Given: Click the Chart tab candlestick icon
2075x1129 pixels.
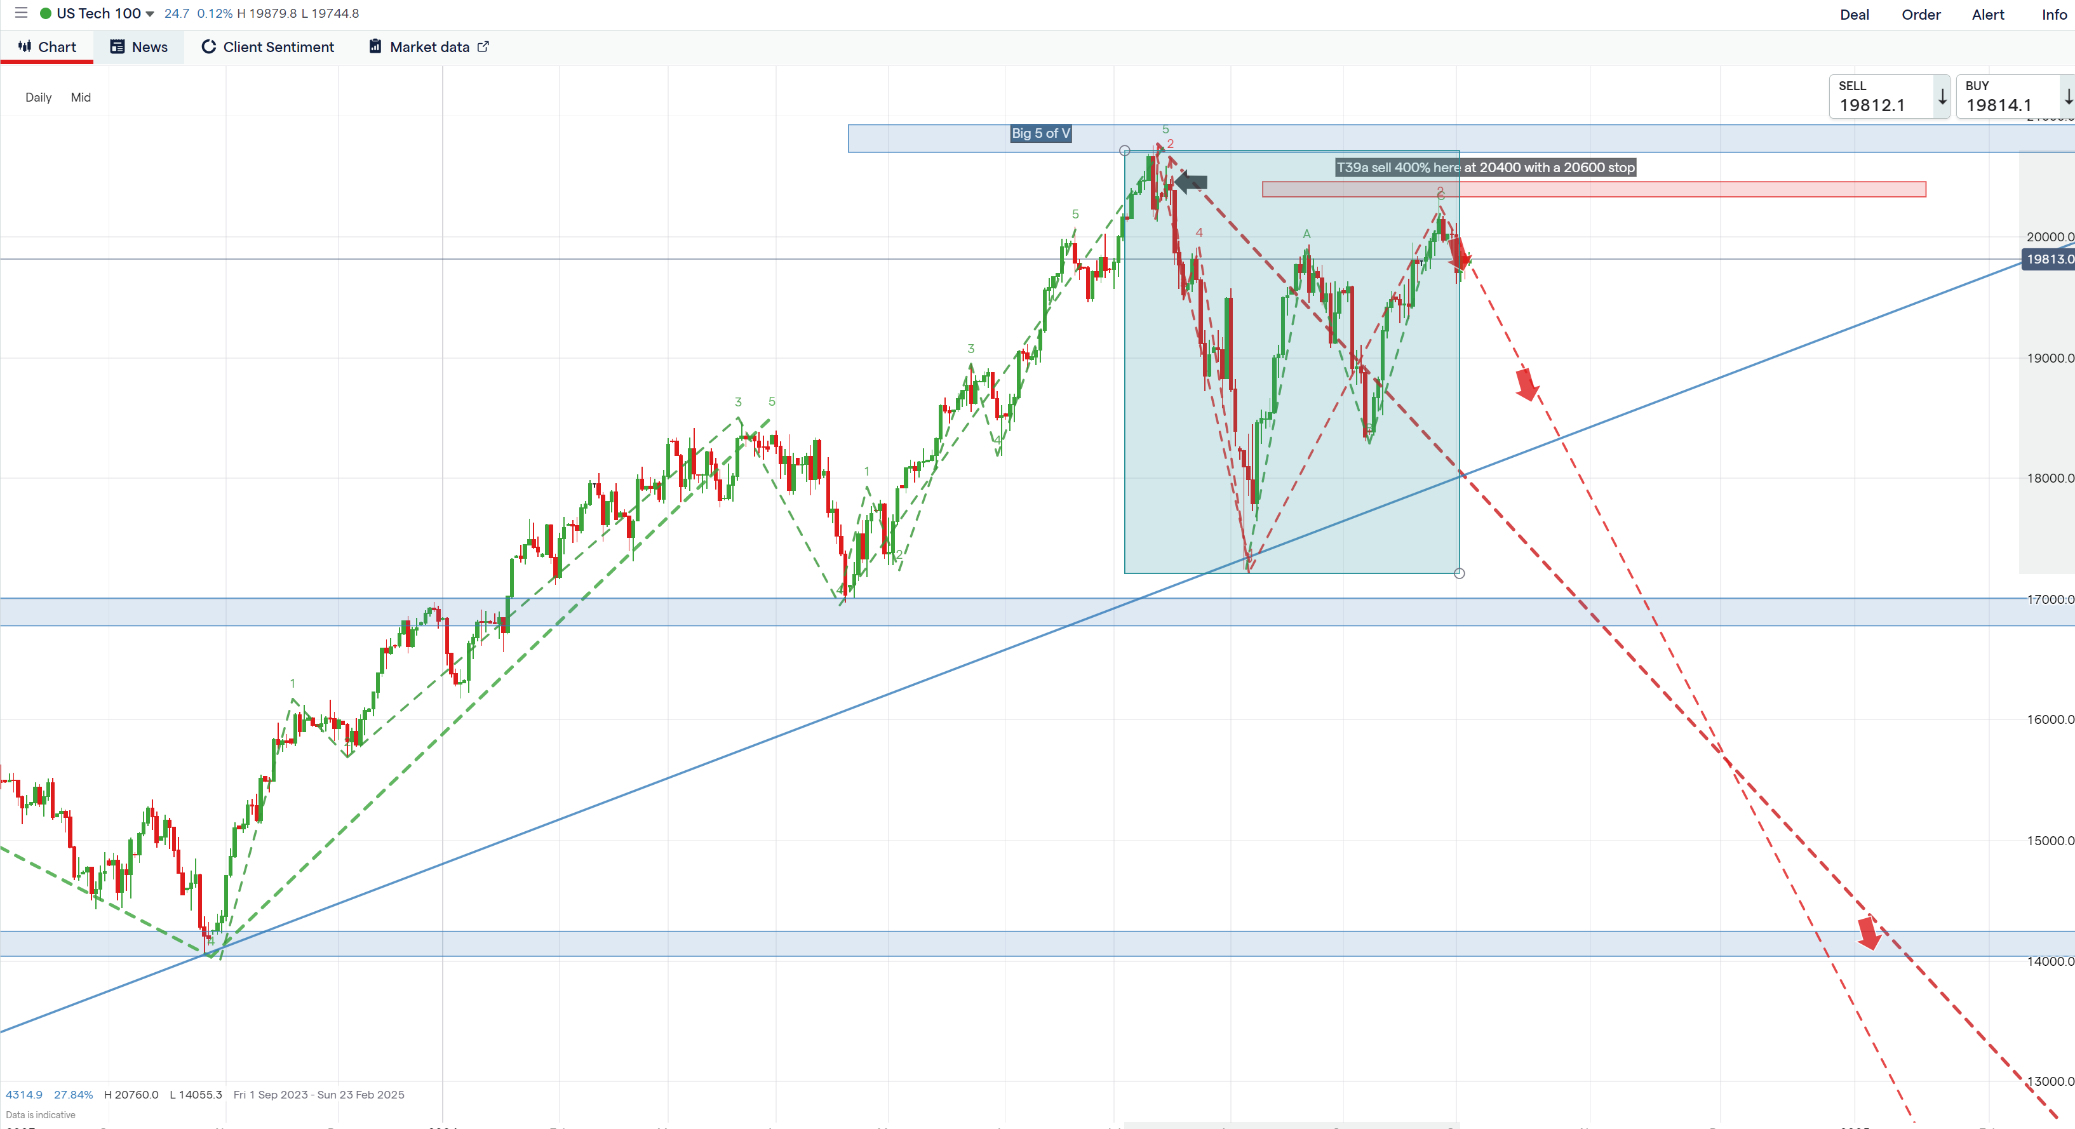Looking at the screenshot, I should [25, 47].
